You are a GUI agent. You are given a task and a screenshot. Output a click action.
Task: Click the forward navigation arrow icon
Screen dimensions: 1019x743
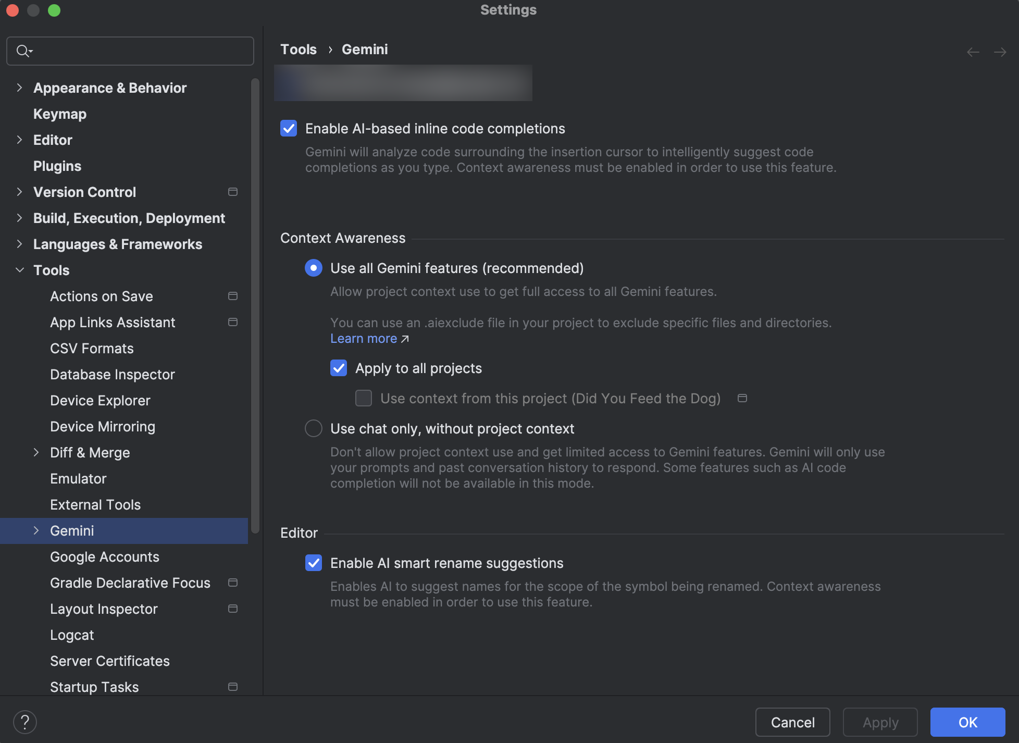pos(1000,52)
